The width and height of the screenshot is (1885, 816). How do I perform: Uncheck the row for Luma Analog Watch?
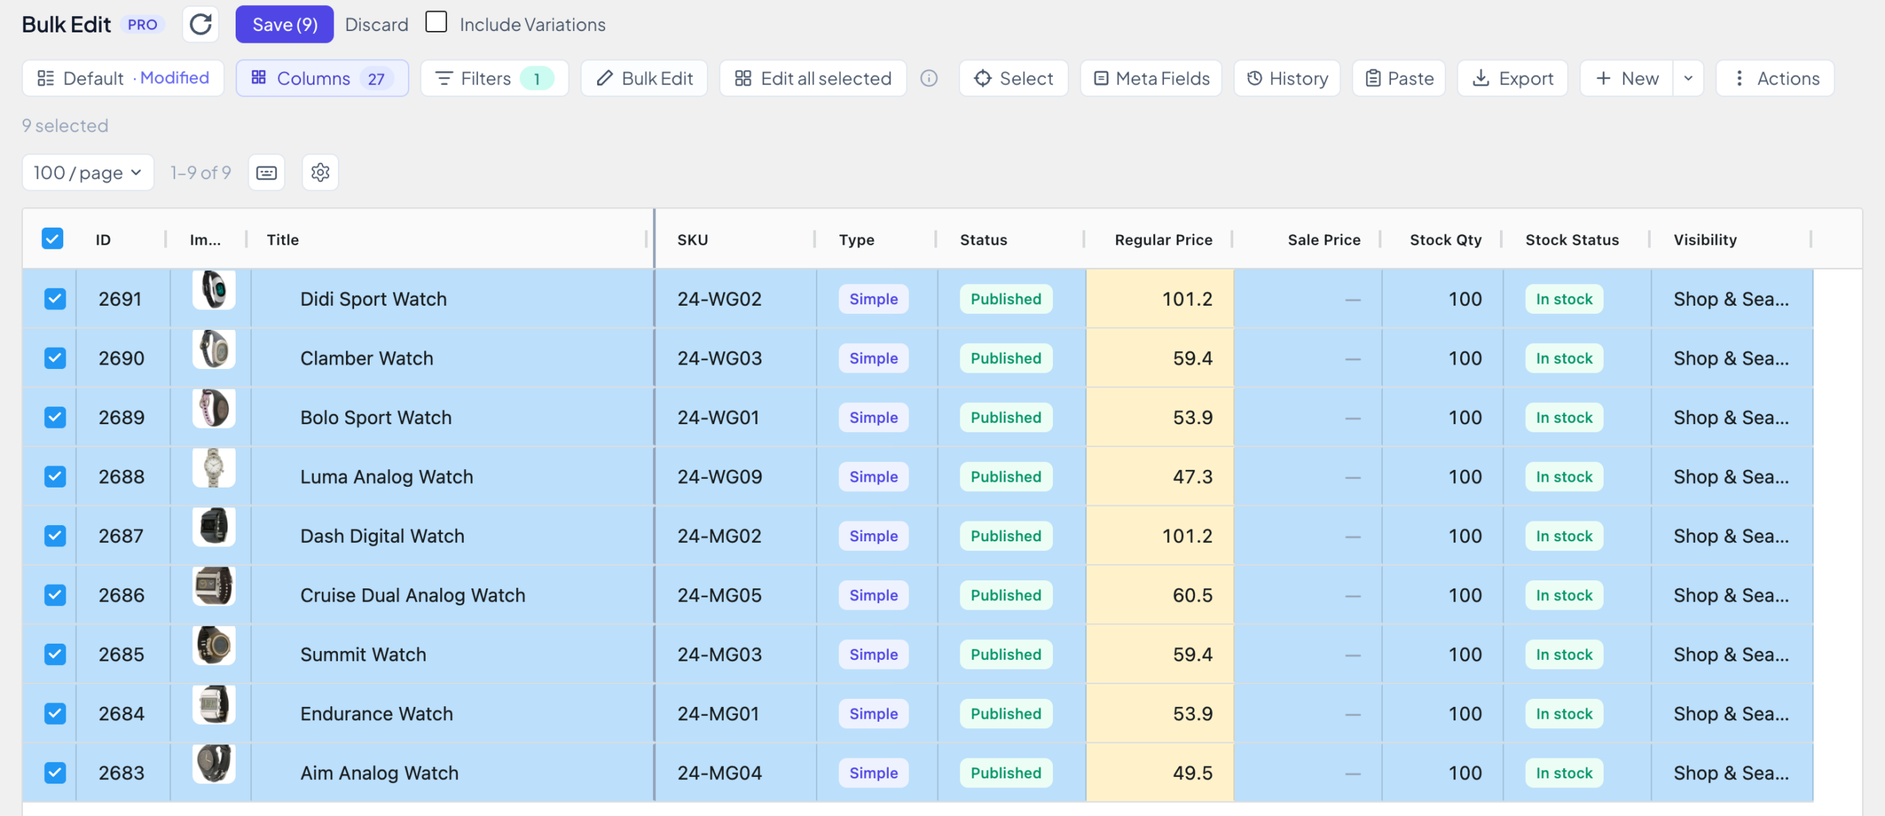tap(55, 476)
